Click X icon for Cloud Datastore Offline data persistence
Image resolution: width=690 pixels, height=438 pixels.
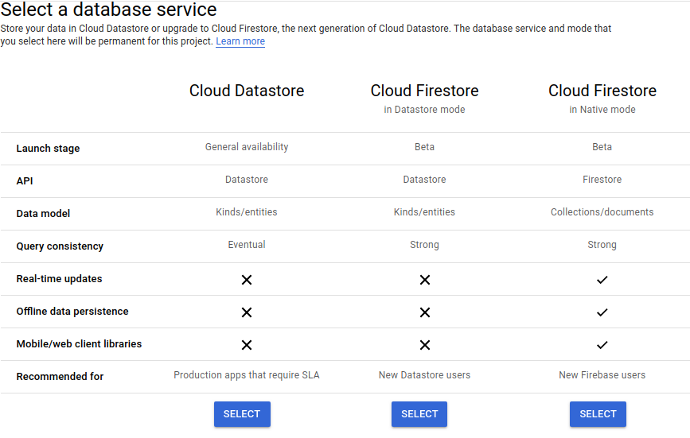point(247,312)
